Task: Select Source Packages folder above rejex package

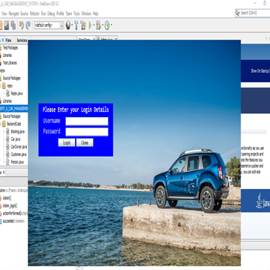Action: [x=11, y=78]
